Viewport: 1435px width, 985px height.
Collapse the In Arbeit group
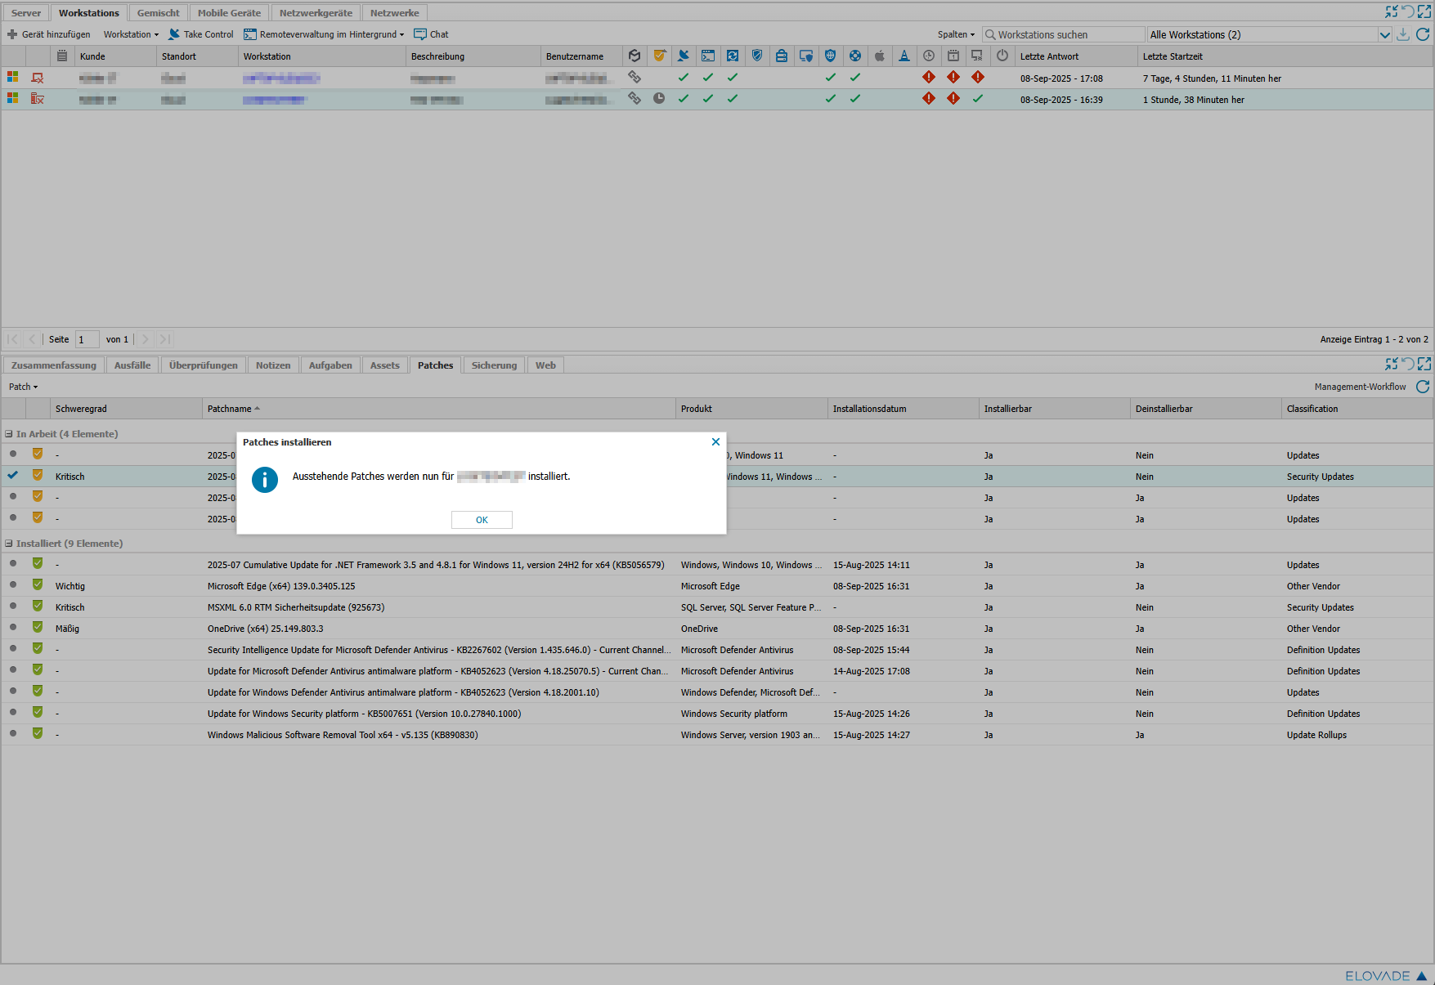pos(9,434)
